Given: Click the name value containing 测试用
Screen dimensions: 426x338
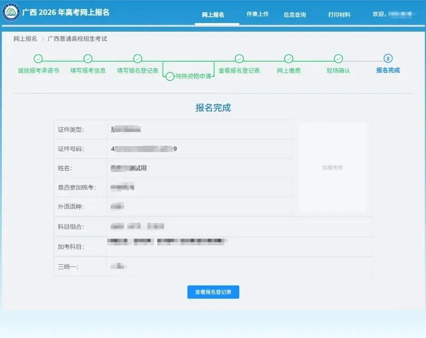Looking at the screenshot, I should pos(129,168).
